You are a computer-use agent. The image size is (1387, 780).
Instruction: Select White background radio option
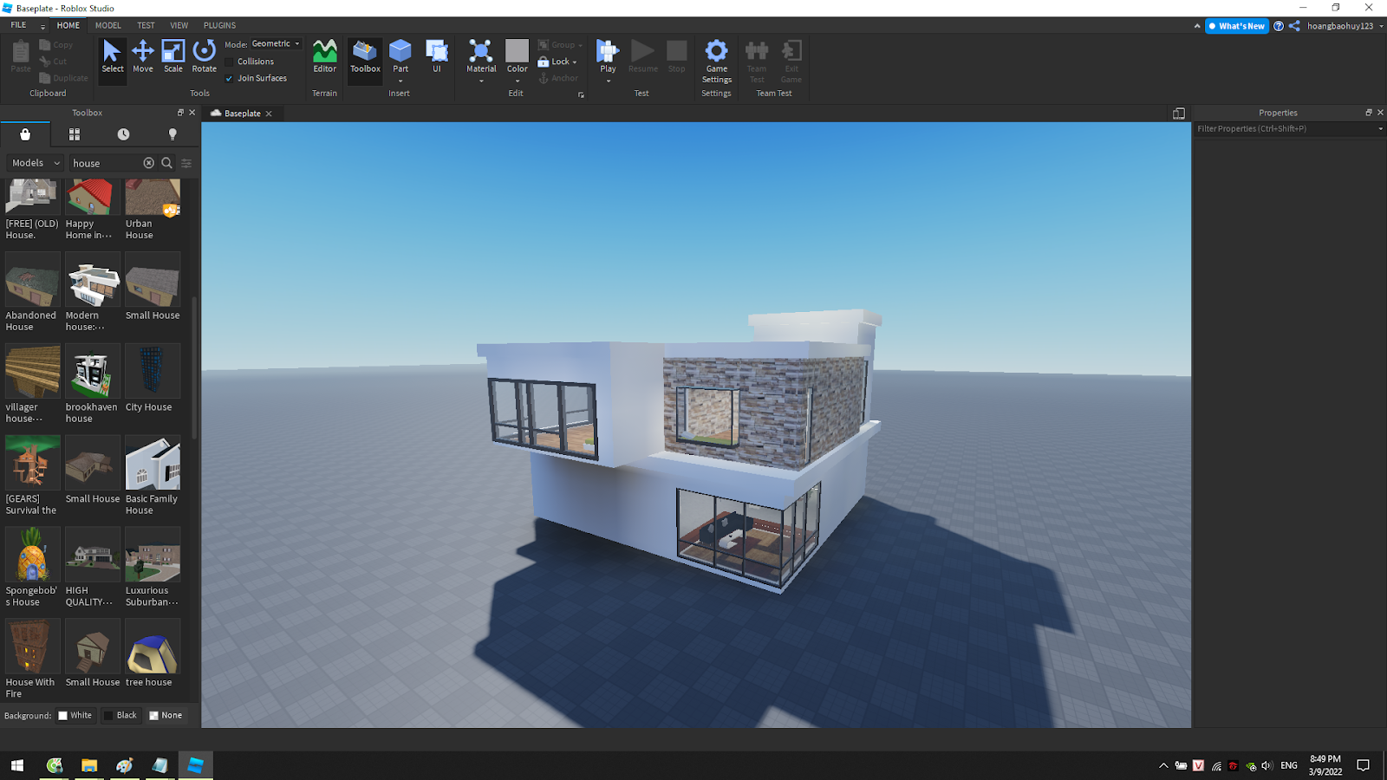63,716
